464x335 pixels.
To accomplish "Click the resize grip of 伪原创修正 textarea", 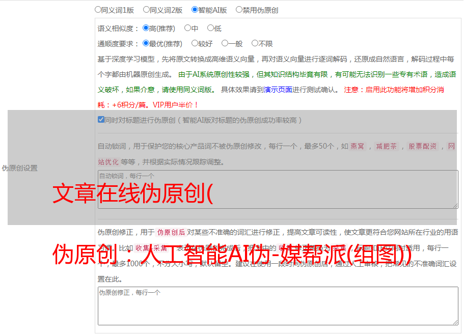I will (455, 322).
